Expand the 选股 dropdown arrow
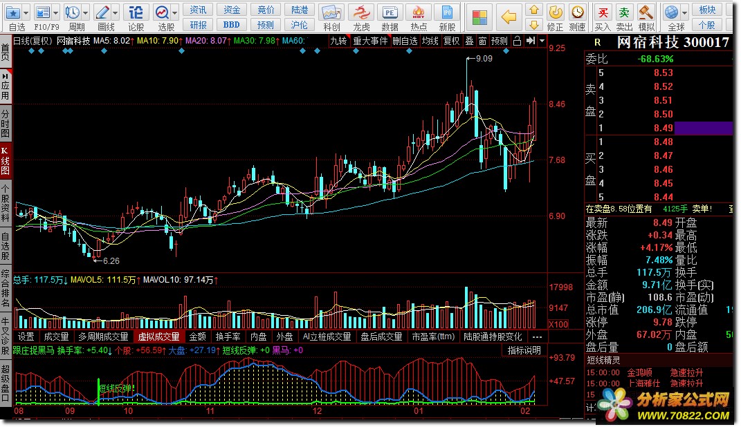 pyautogui.click(x=175, y=12)
